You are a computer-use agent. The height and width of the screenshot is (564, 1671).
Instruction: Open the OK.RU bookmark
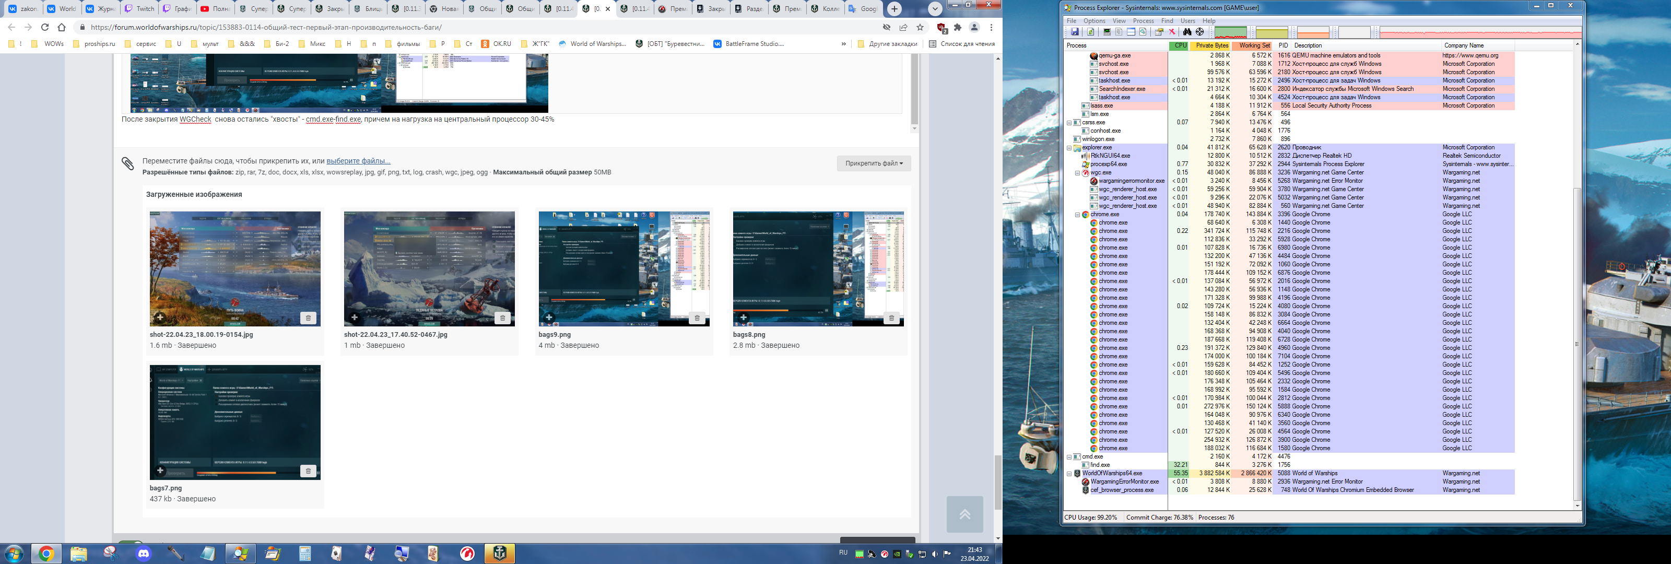point(496,44)
